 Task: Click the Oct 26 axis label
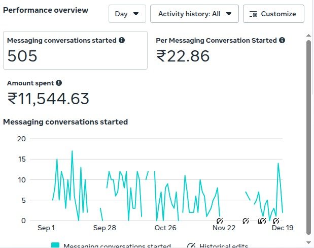[165, 228]
